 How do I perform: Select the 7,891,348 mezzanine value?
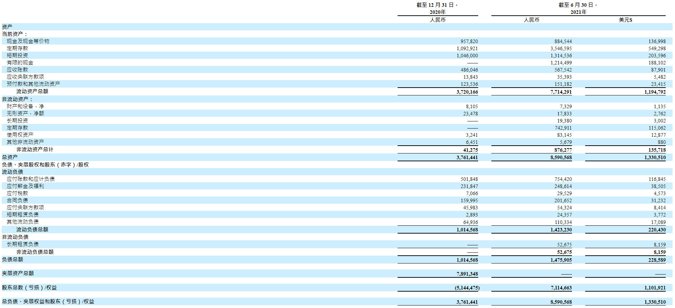(x=467, y=274)
